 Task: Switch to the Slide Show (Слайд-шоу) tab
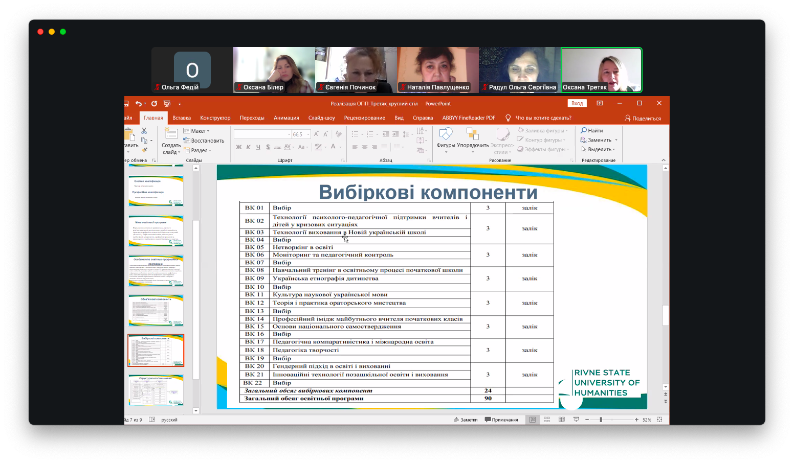click(321, 118)
